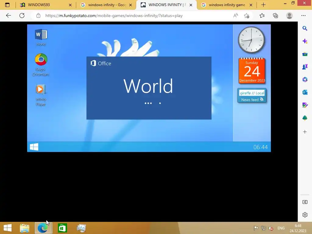
Task: Open Settings and more menu
Action: tap(303, 16)
